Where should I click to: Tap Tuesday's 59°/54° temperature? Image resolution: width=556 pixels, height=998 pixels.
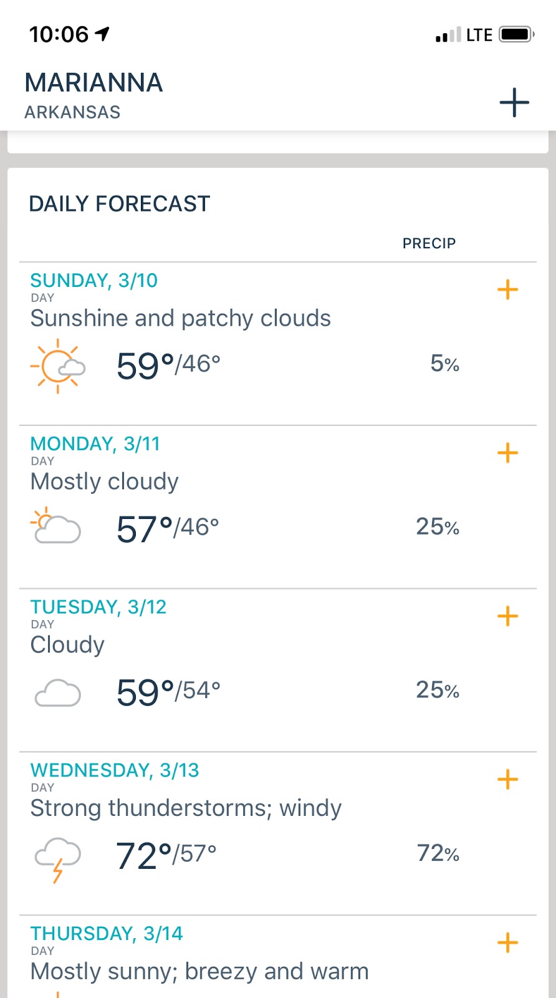click(x=168, y=692)
